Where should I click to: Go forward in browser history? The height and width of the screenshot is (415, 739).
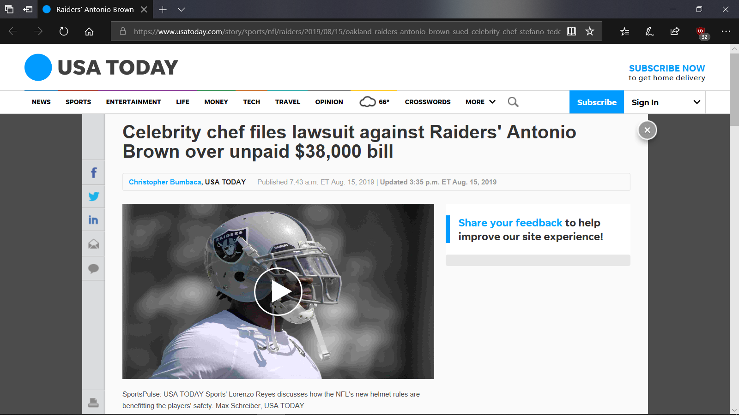tap(38, 31)
